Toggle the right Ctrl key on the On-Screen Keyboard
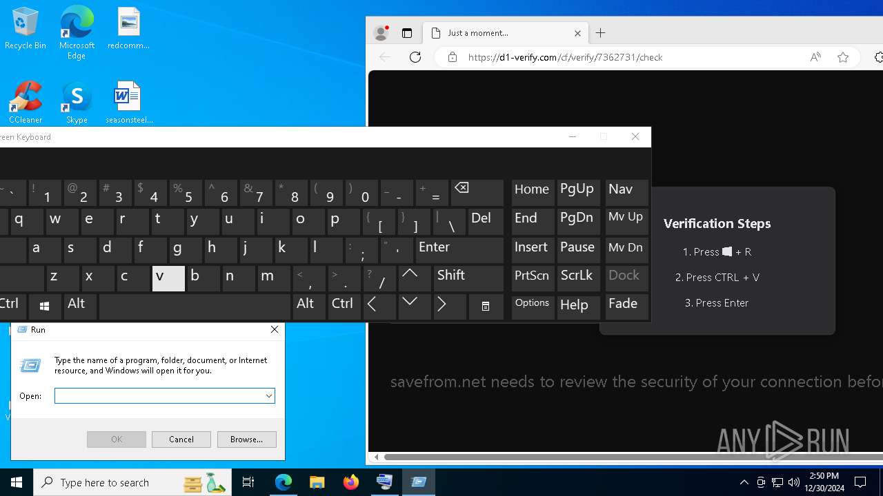This screenshot has height=496, width=883. [x=344, y=306]
